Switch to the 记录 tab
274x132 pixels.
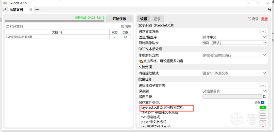[157, 19]
